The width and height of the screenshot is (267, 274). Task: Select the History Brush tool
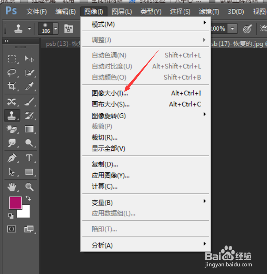tap(29, 116)
